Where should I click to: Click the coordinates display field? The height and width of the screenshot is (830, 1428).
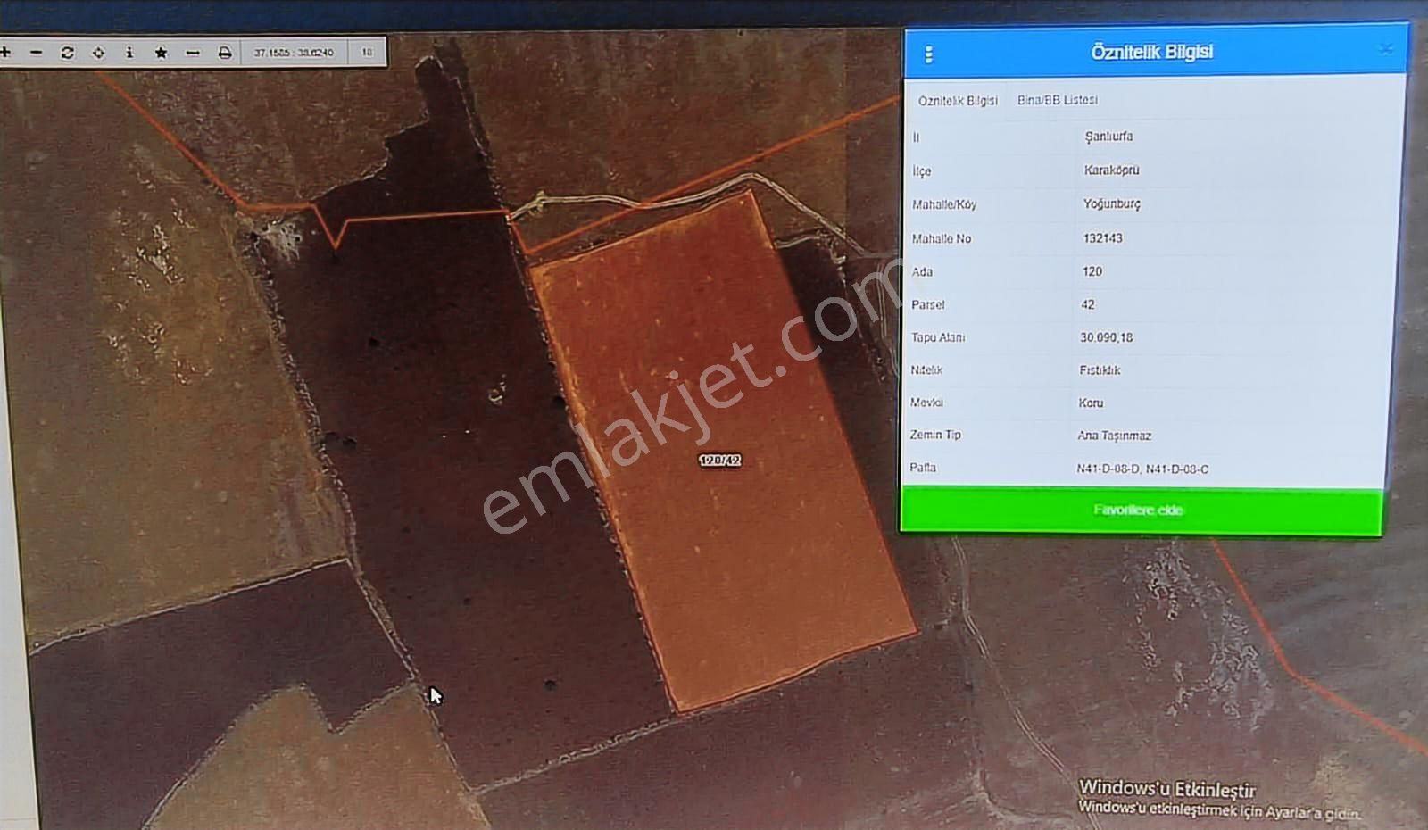click(294, 53)
